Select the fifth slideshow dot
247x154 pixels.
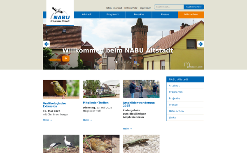pos(128,62)
